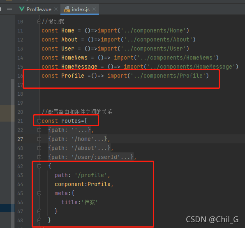The image size is (245, 228).
Task: Click the '../components/HomeNews' import path
Action: click(176, 58)
